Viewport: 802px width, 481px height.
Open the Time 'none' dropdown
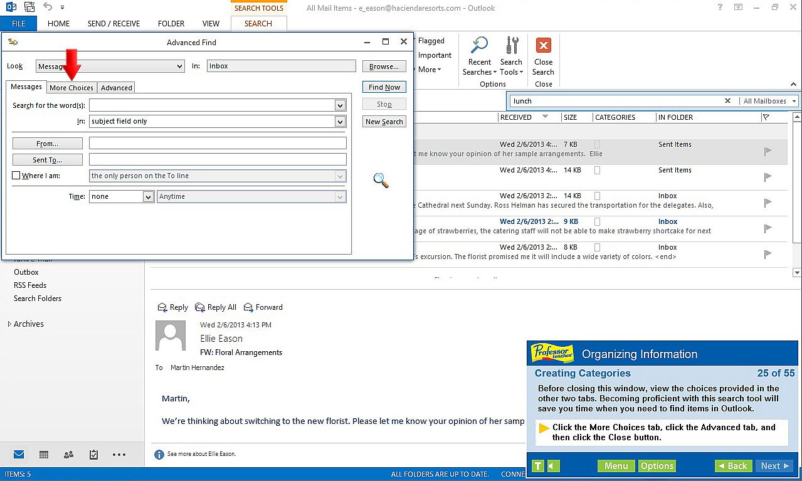coord(148,196)
